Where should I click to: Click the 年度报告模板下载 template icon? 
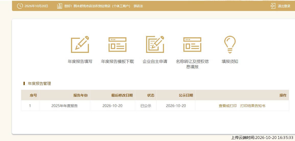pos(117,44)
